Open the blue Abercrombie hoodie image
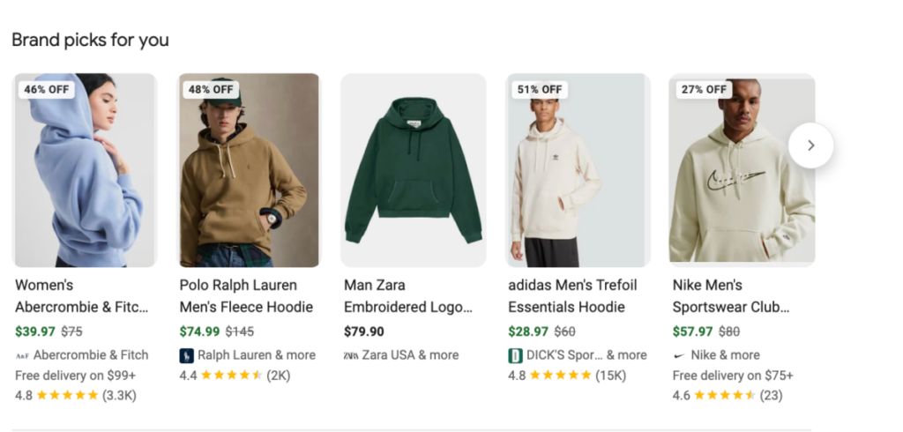This screenshot has width=903, height=432. tap(84, 170)
